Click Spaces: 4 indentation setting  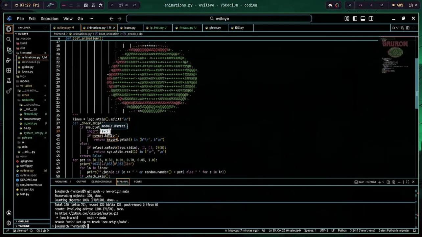(x=310, y=230)
